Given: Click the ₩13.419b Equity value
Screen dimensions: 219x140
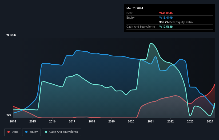Looking at the screenshot, I should click(x=166, y=18).
